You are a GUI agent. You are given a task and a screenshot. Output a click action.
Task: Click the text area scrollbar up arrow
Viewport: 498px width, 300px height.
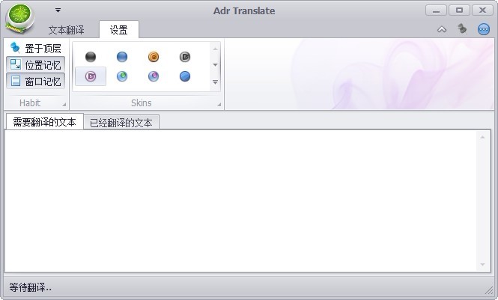(x=482, y=137)
